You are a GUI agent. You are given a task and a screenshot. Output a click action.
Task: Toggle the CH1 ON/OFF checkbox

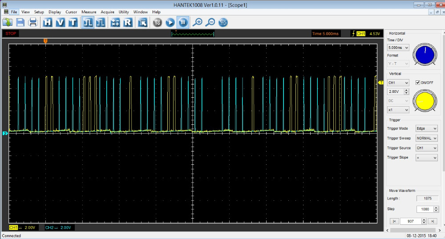coord(417,83)
